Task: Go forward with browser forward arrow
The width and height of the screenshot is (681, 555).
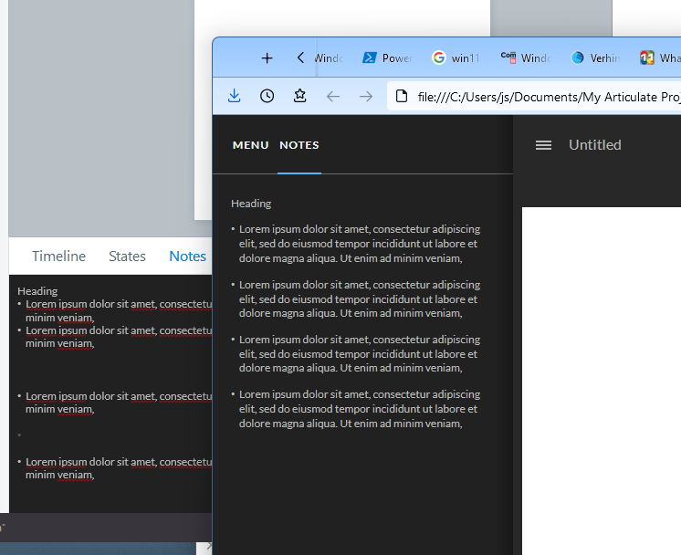Action: pyautogui.click(x=366, y=96)
